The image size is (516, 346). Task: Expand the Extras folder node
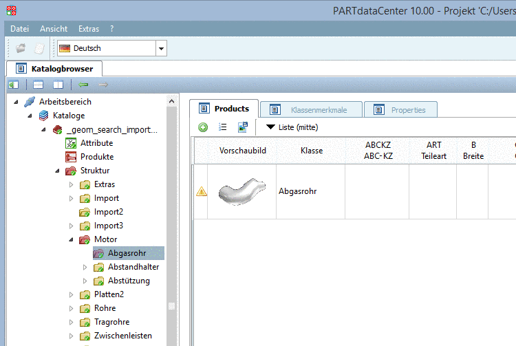71,184
